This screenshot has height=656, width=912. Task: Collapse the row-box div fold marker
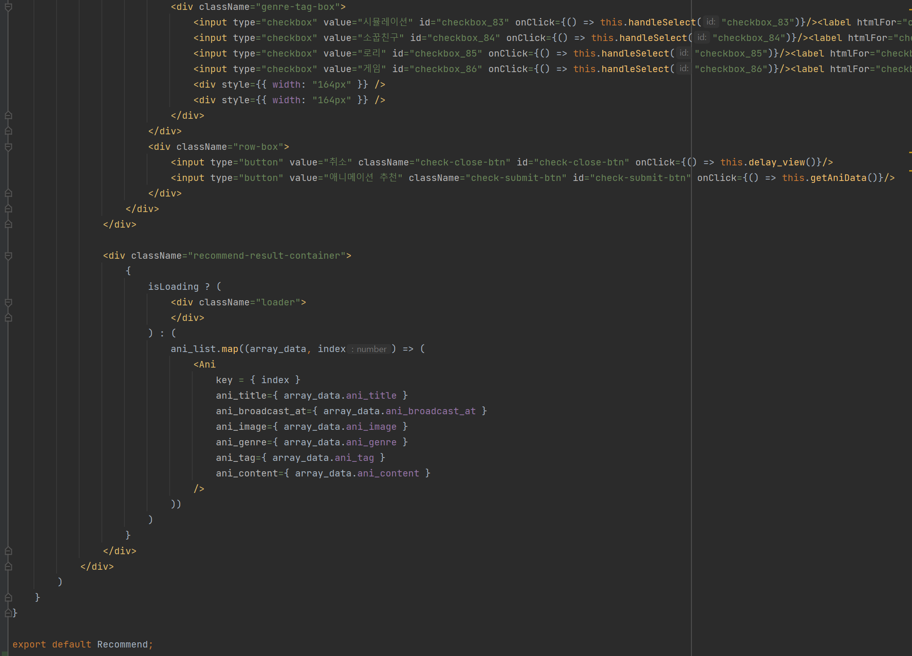(x=8, y=147)
